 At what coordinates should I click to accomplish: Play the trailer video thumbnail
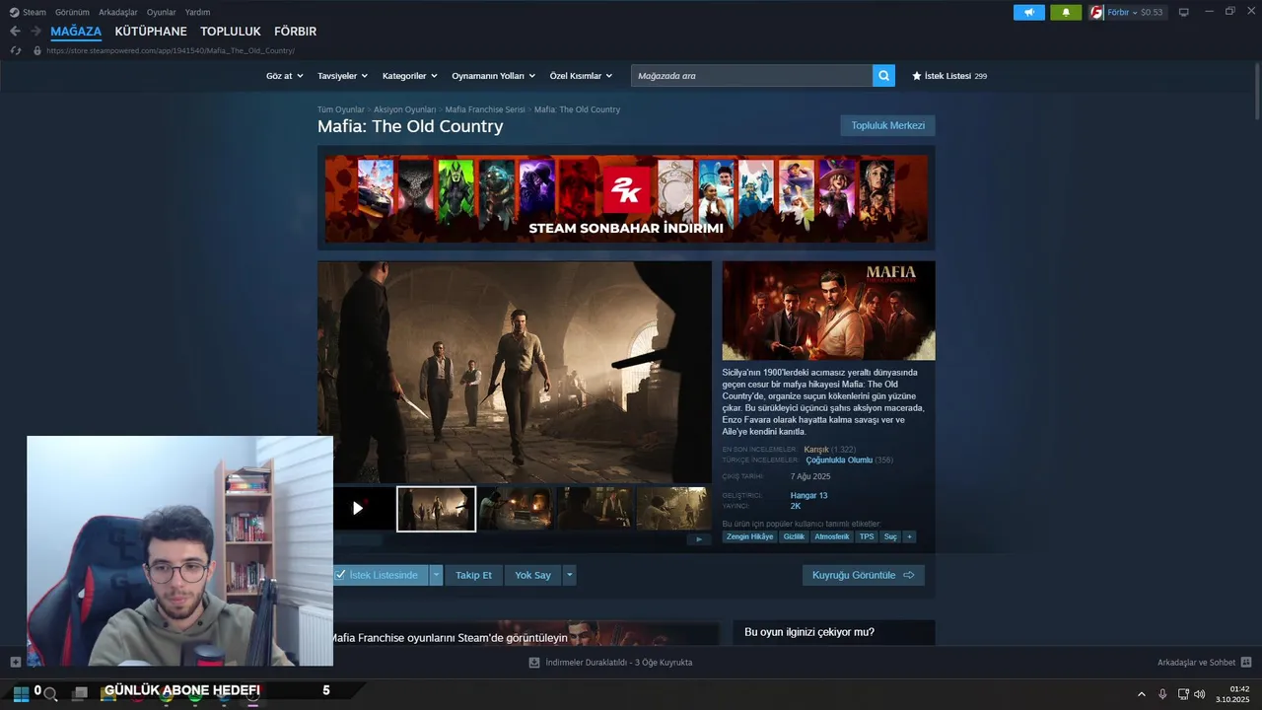tap(357, 508)
